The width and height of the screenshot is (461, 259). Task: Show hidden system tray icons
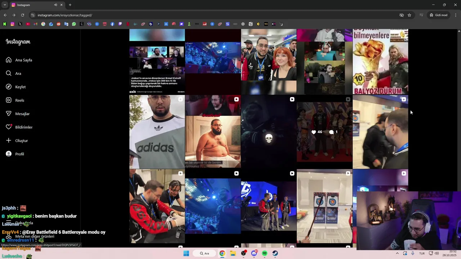click(397, 253)
